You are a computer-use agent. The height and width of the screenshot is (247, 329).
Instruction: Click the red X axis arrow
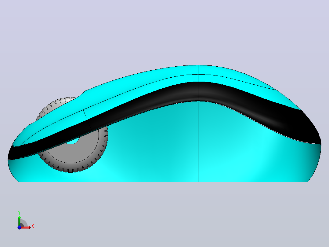click(x=26, y=227)
